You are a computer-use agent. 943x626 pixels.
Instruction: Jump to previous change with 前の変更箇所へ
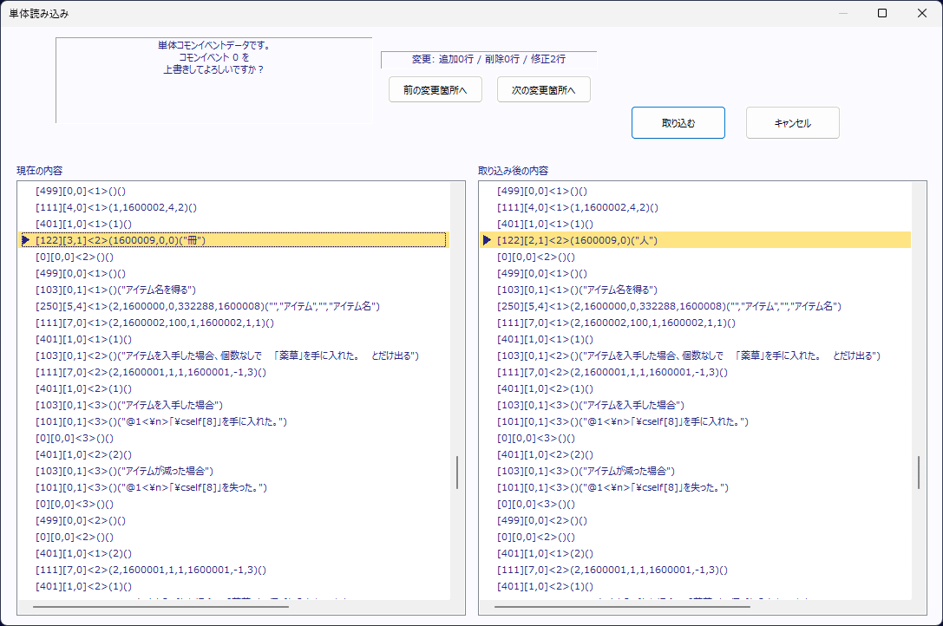pos(435,89)
